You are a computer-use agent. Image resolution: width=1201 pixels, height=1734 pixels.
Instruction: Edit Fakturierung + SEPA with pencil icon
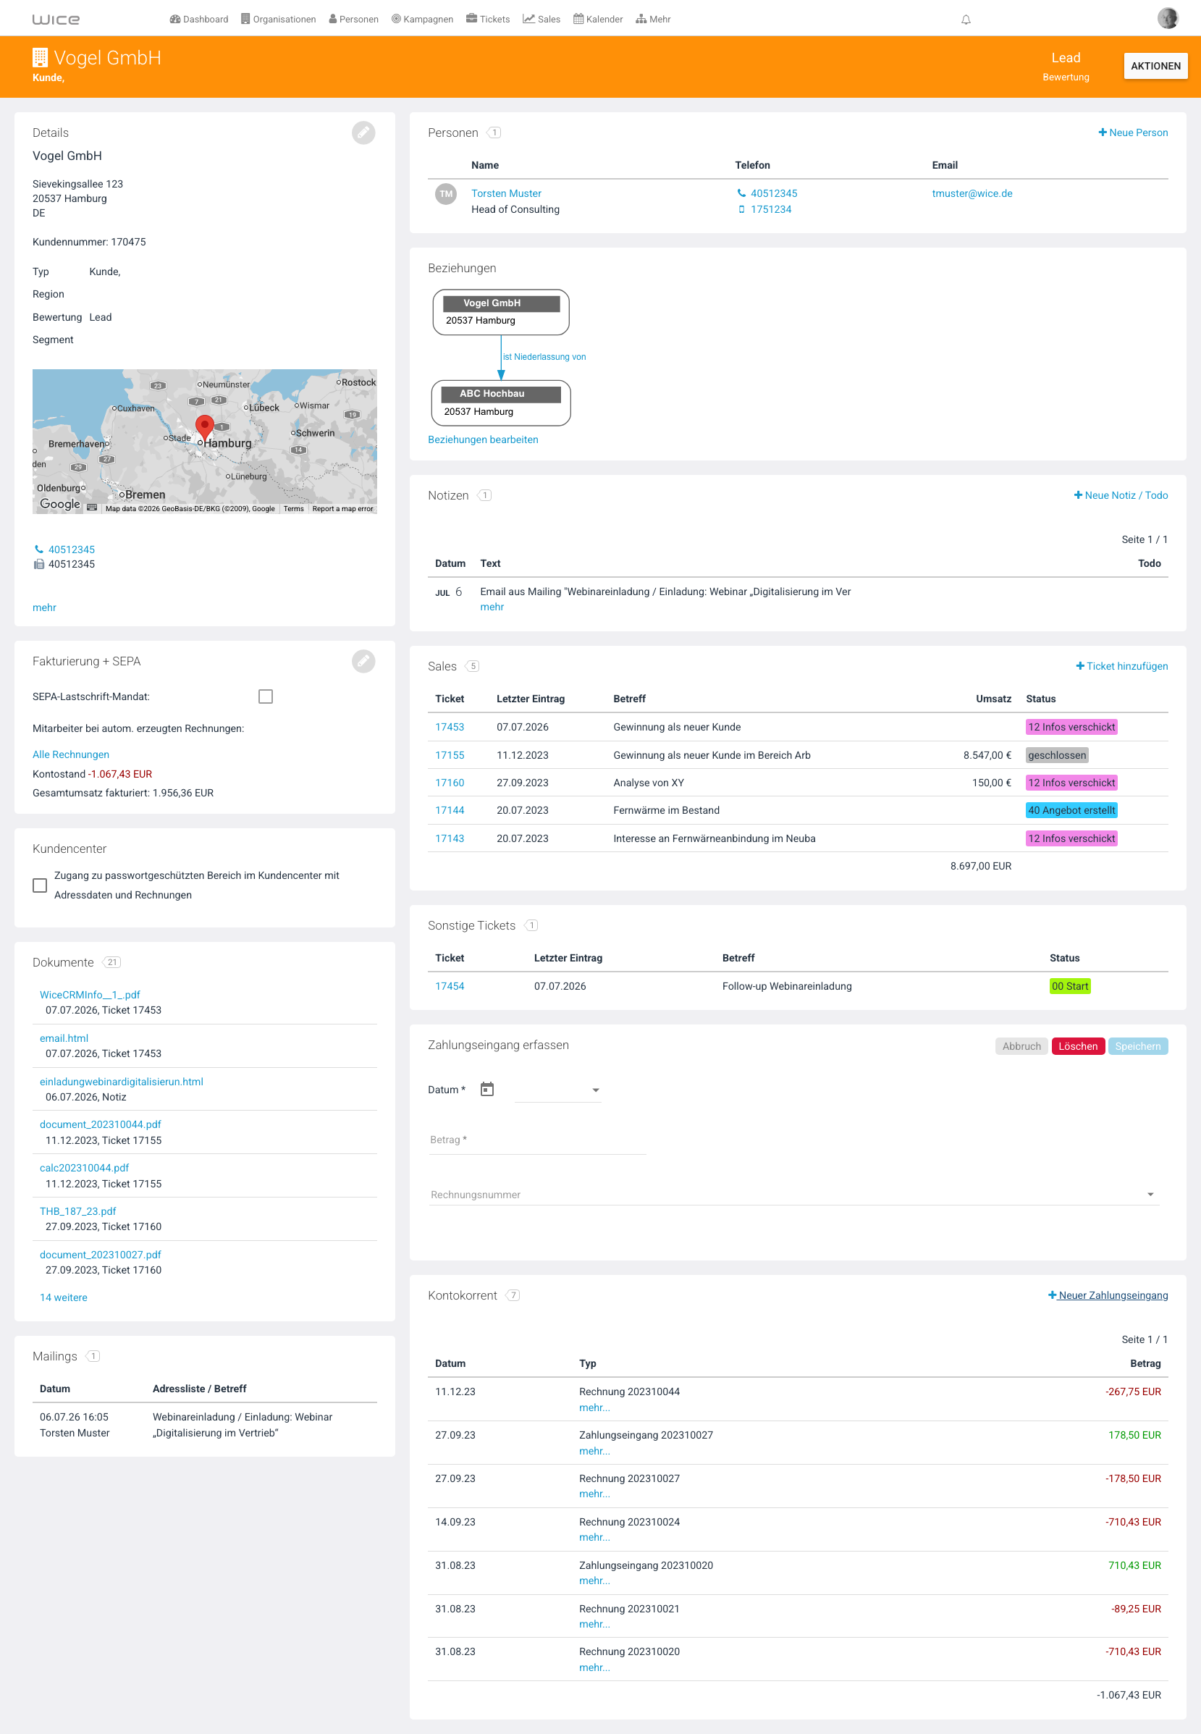point(363,661)
